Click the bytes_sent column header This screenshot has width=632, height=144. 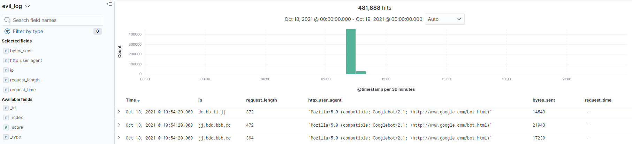[543, 100]
